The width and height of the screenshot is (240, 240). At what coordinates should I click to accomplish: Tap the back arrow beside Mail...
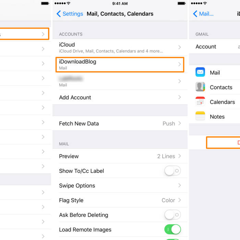click(x=195, y=14)
